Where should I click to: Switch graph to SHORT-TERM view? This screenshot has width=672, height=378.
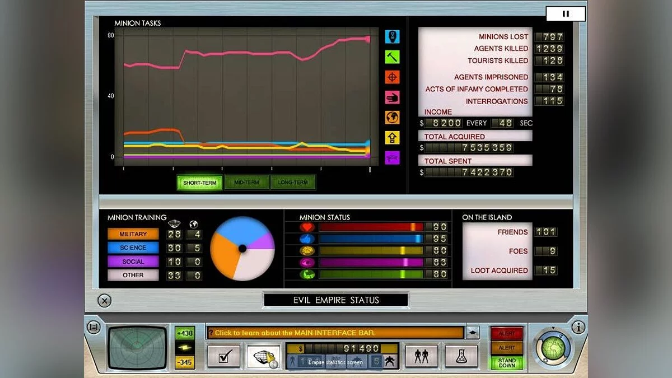pos(200,183)
